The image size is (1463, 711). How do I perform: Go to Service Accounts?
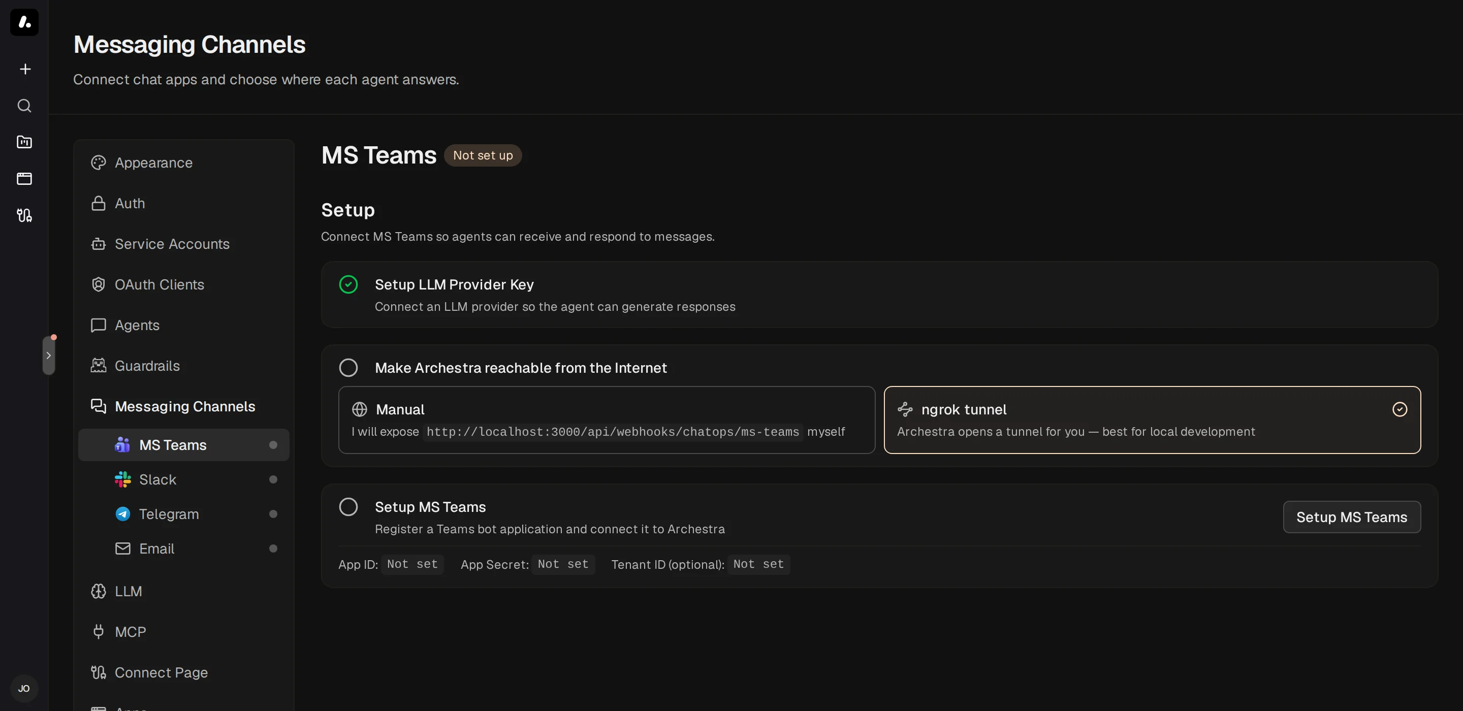pos(183,244)
